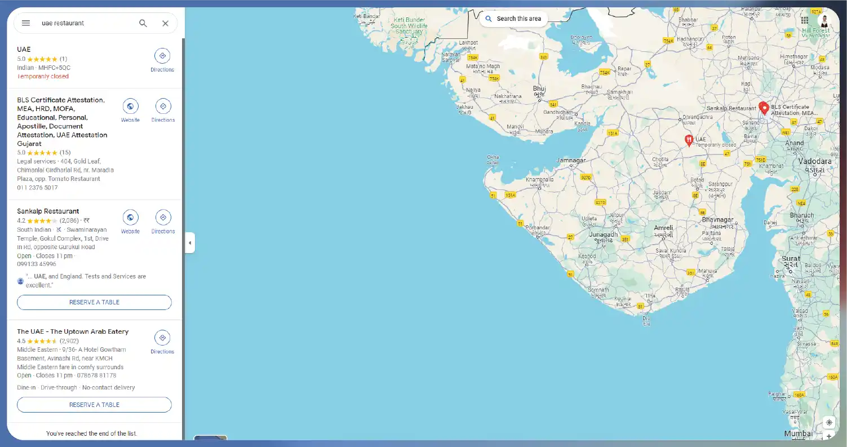Collapse the side panel with arrow
Viewport: 847px width, 447px height.
190,243
